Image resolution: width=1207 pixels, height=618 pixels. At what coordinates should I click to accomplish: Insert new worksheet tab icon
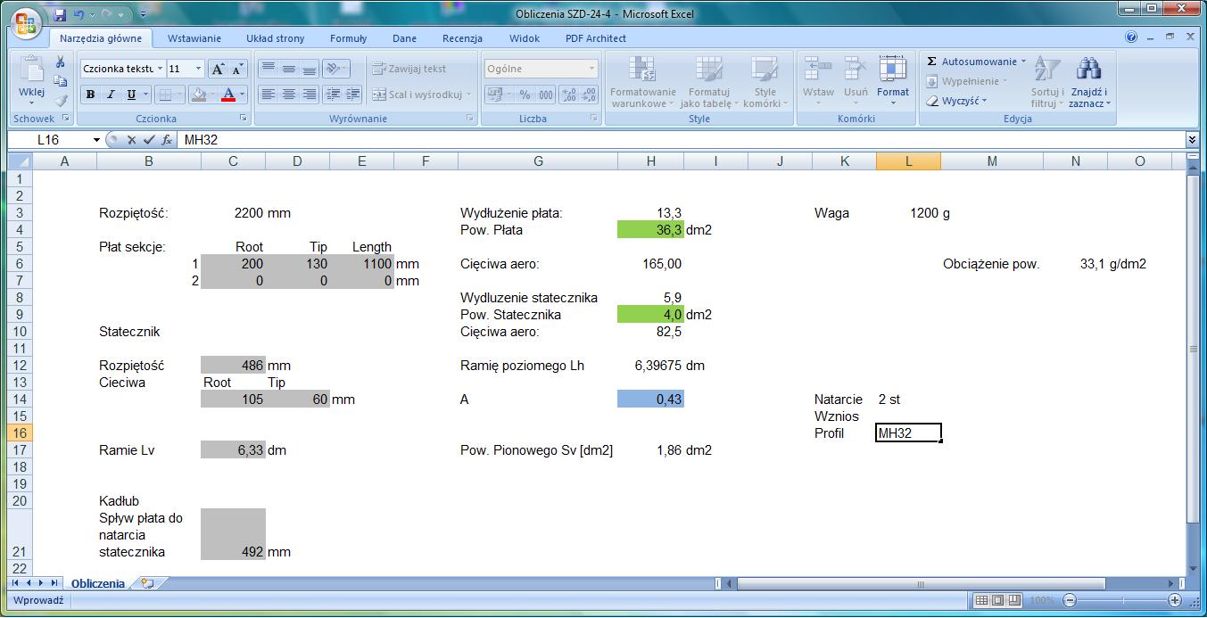click(147, 583)
